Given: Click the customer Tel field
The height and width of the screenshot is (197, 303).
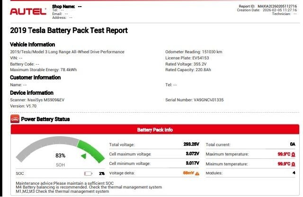Looking at the screenshot, I should pos(171,85).
